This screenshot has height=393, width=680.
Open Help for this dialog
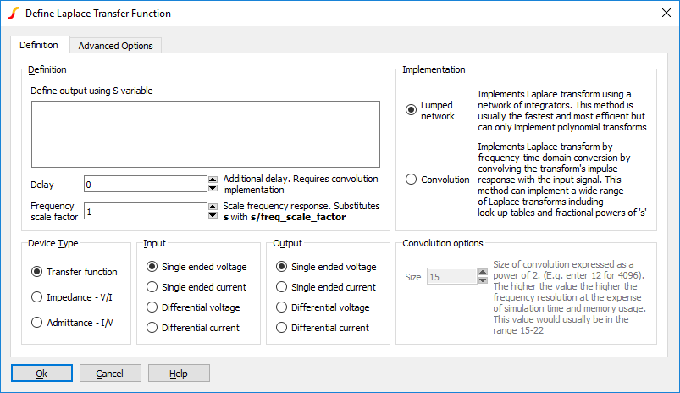coord(179,374)
